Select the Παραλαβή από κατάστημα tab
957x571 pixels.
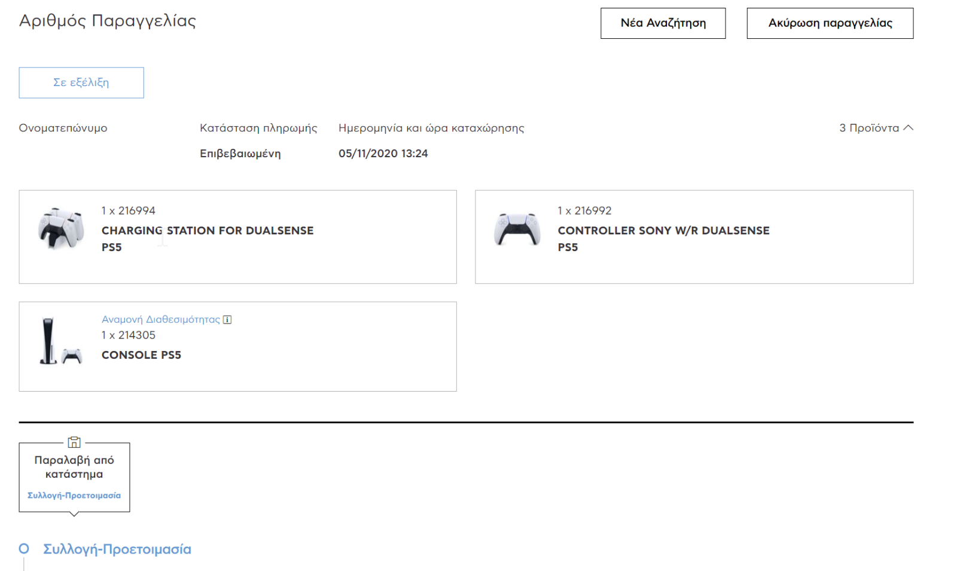(x=74, y=477)
